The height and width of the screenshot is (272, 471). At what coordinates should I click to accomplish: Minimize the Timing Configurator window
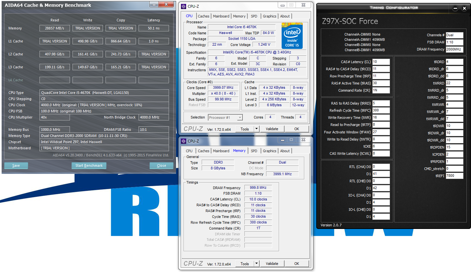pos(455,8)
